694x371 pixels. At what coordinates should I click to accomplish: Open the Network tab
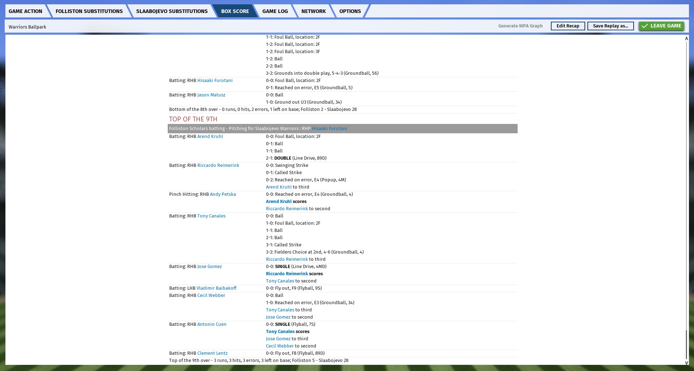click(313, 11)
